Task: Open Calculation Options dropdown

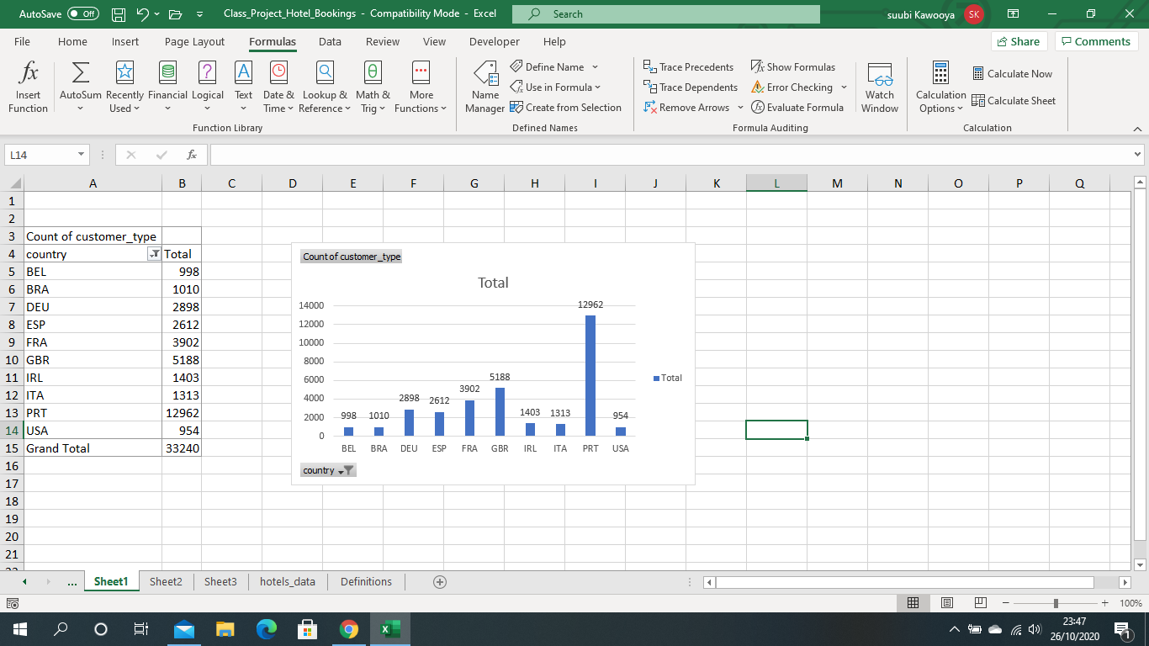Action: point(941,87)
